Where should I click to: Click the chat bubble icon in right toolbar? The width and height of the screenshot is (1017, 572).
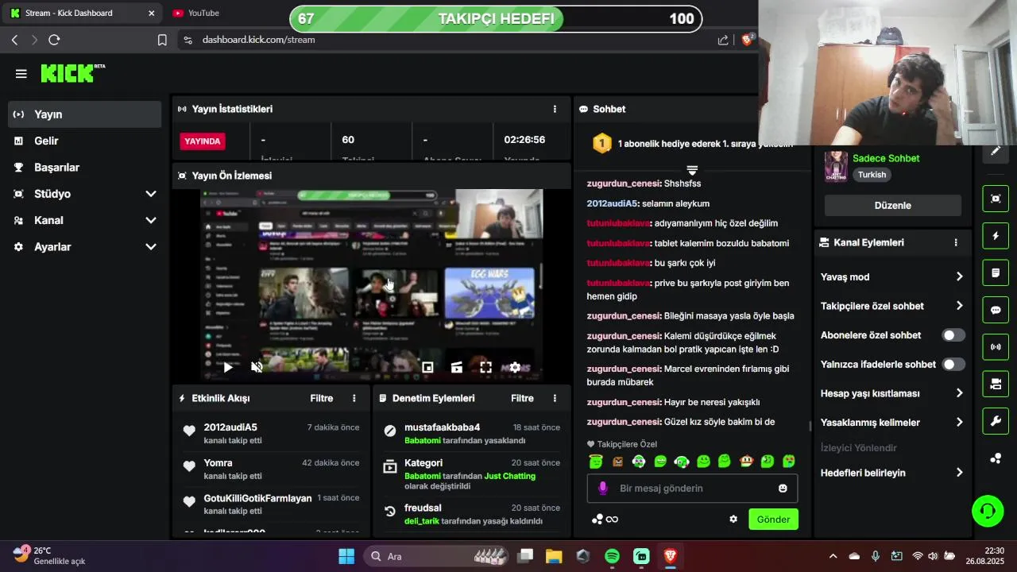point(996,310)
